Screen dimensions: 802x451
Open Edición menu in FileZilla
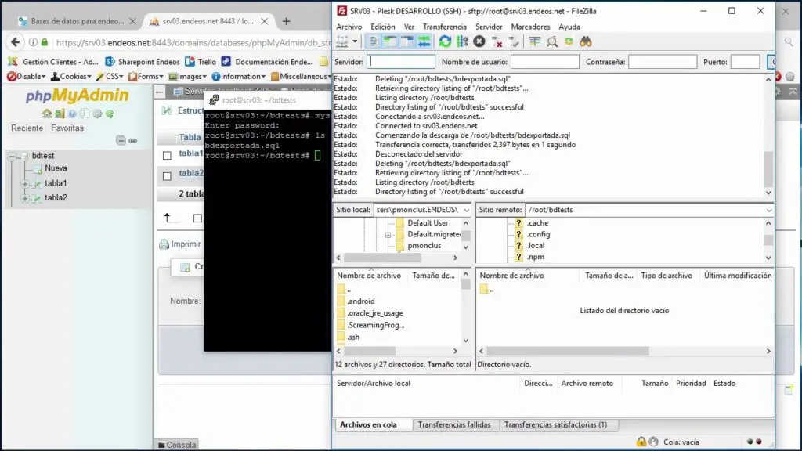pyautogui.click(x=382, y=27)
